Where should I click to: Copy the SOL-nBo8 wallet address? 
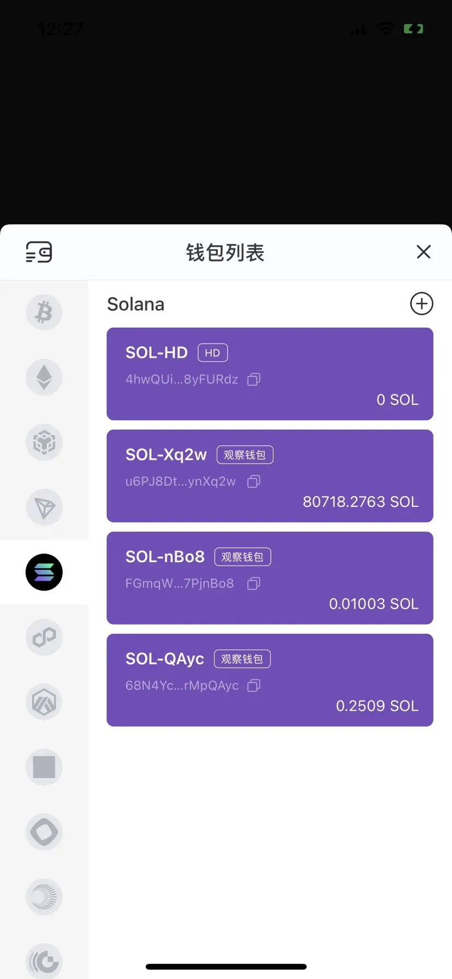point(254,583)
